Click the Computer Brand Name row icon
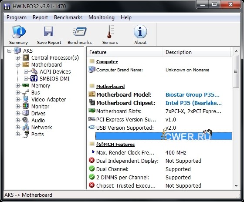The image size is (244, 202). tap(92, 70)
